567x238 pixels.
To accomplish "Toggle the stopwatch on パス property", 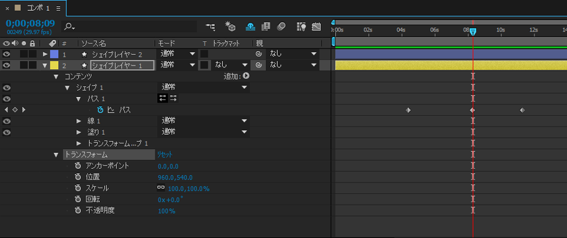I will pyautogui.click(x=100, y=110).
